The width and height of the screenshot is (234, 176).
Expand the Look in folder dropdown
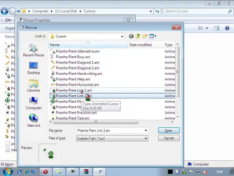click(122, 36)
